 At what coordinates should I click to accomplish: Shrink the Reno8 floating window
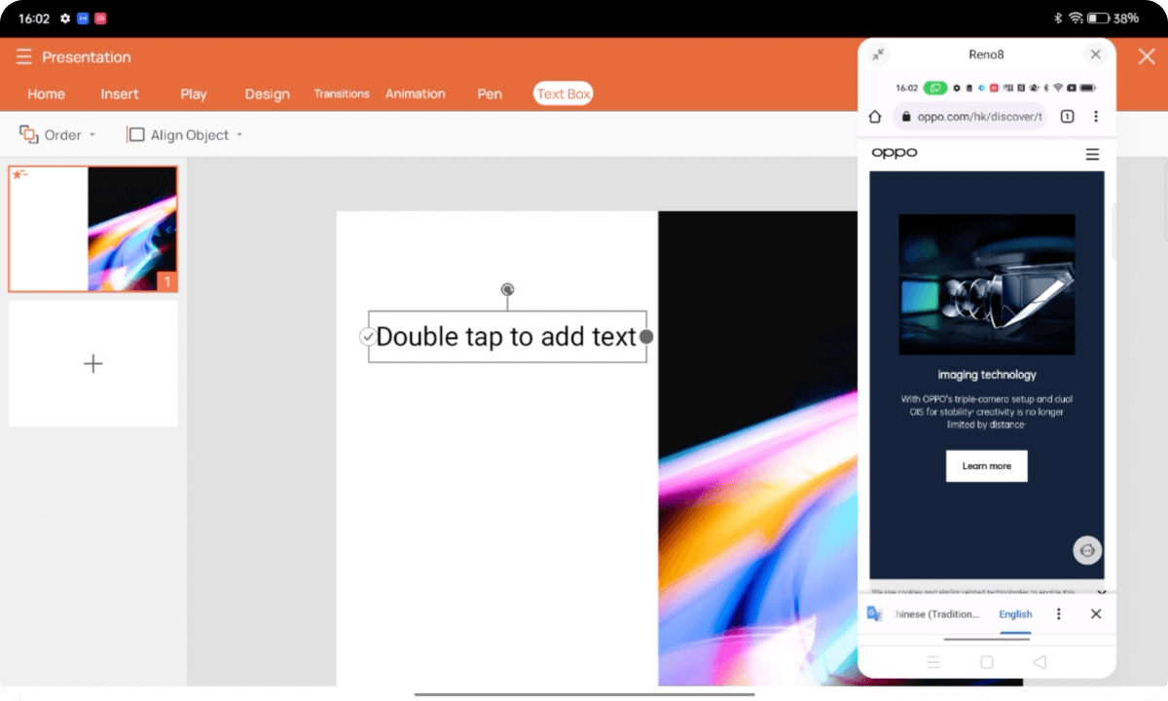(x=879, y=55)
